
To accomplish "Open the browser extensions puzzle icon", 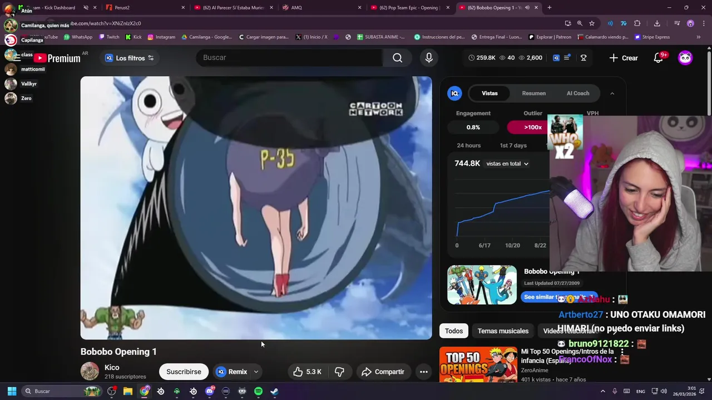I will pos(637,23).
